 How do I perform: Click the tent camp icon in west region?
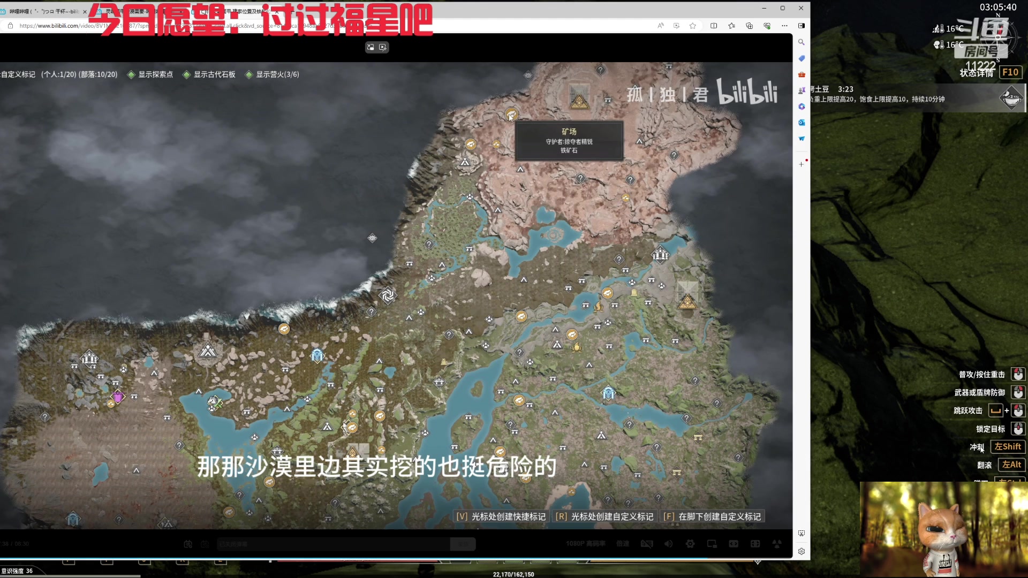pyautogui.click(x=207, y=351)
